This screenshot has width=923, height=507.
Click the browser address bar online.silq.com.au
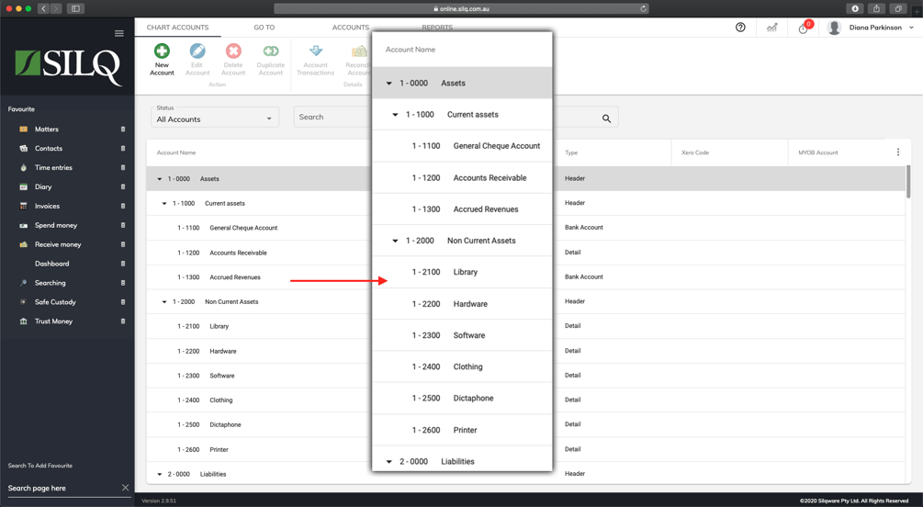pyautogui.click(x=461, y=9)
